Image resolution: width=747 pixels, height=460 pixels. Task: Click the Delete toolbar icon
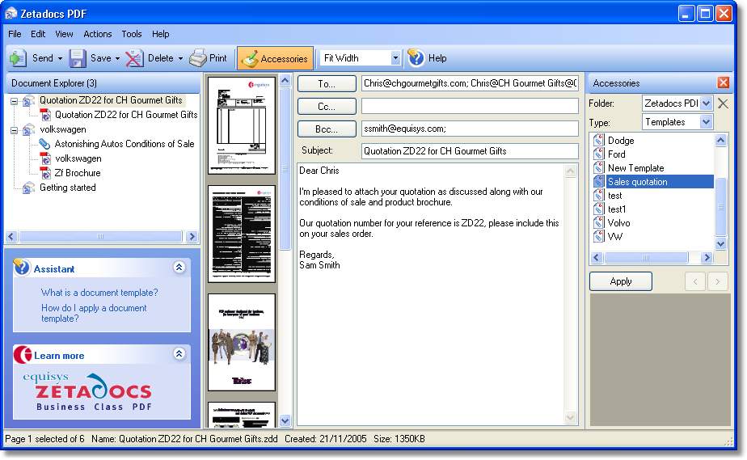(x=134, y=58)
